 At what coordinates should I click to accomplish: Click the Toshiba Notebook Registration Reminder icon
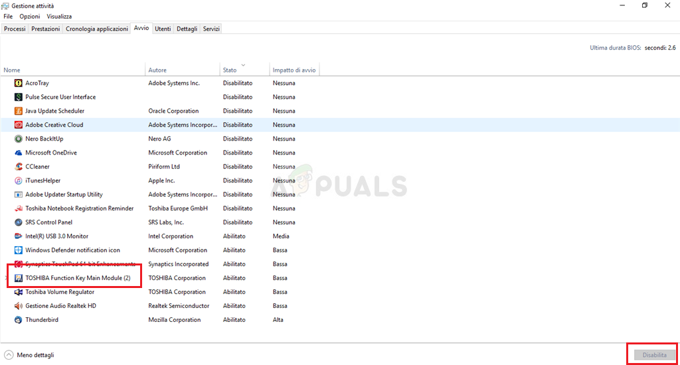(18, 208)
